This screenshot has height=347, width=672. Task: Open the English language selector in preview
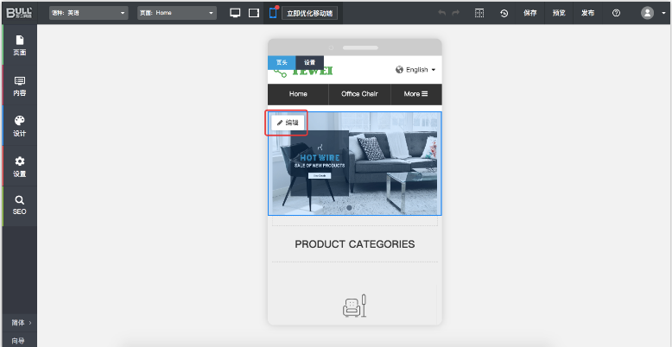415,70
